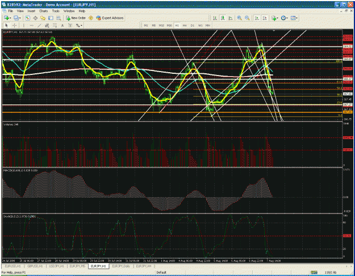The width and height of the screenshot is (355, 276).
Task: Toggle the Chart Shift icon
Action: click(x=265, y=18)
